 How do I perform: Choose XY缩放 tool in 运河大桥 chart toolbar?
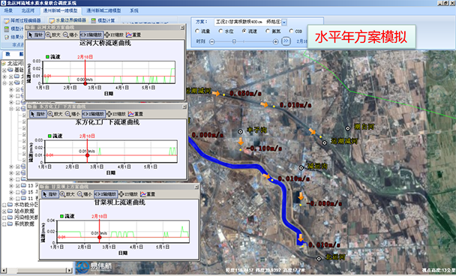coord(113,35)
